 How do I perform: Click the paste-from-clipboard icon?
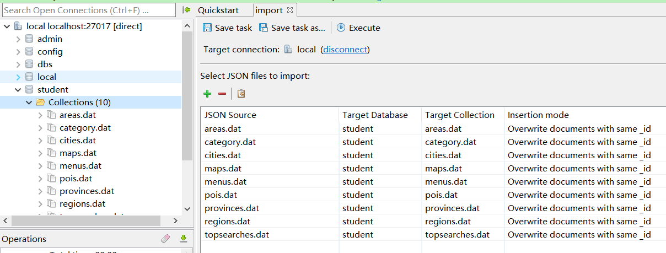pos(241,94)
